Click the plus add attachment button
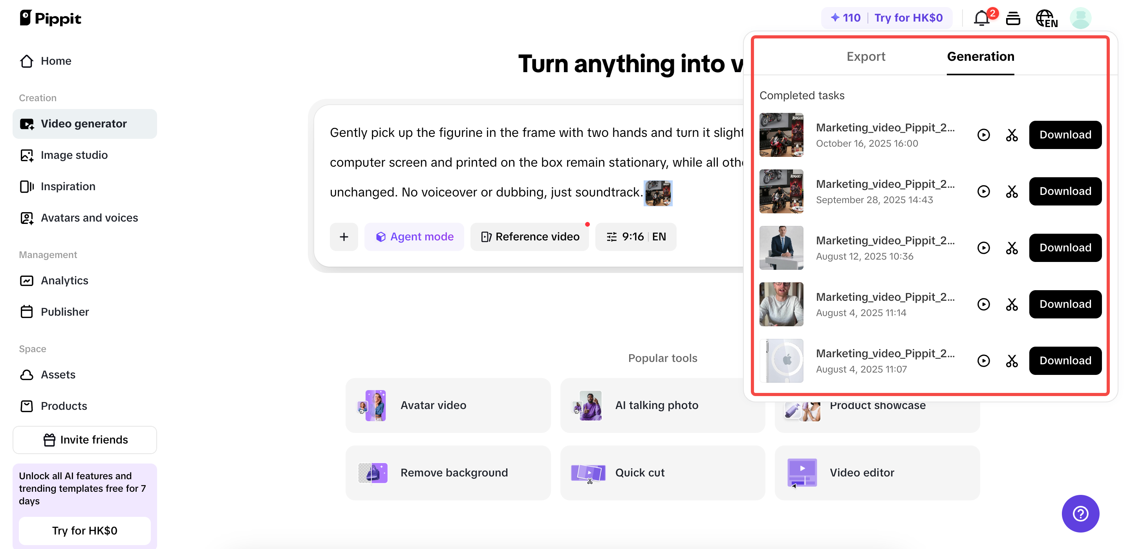1131x549 pixels. pos(344,237)
